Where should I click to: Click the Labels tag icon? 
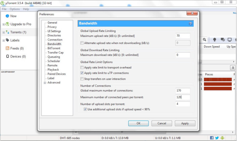[7, 40]
